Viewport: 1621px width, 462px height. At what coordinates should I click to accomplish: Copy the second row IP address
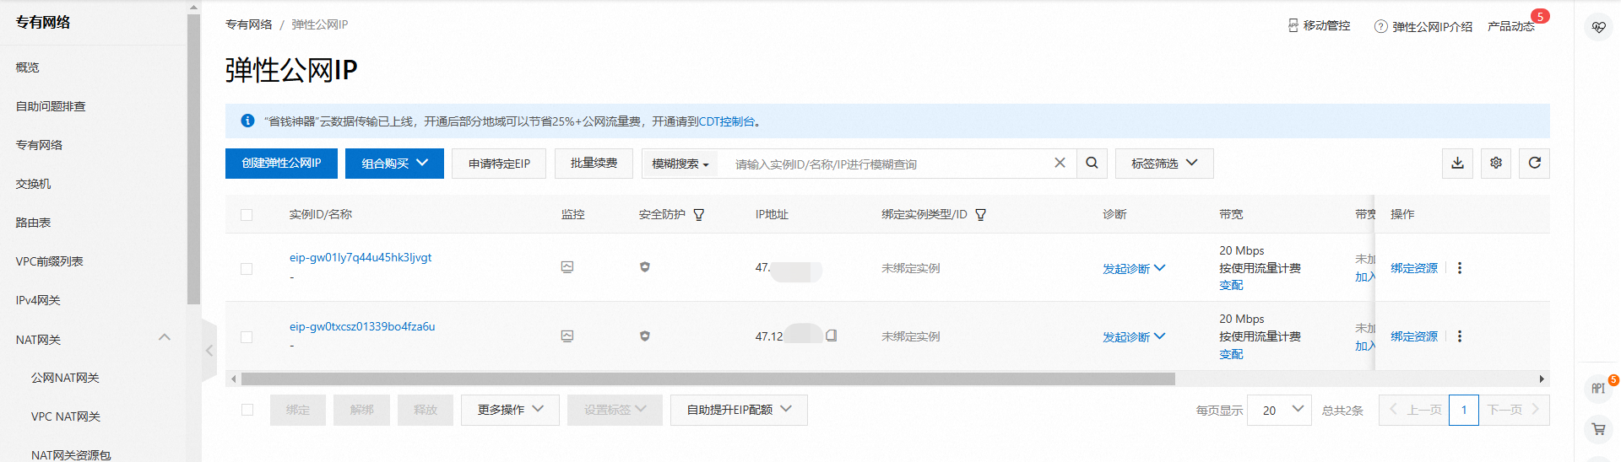coord(831,336)
